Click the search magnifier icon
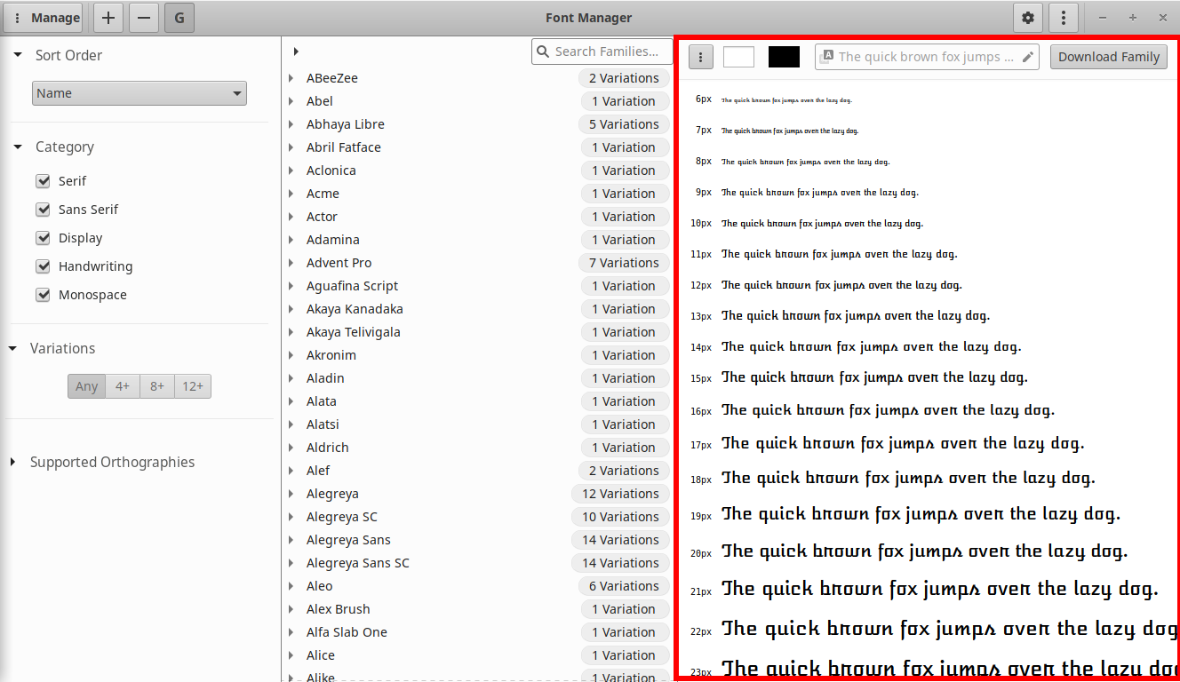Viewport: 1180px width, 682px height. pyautogui.click(x=542, y=52)
